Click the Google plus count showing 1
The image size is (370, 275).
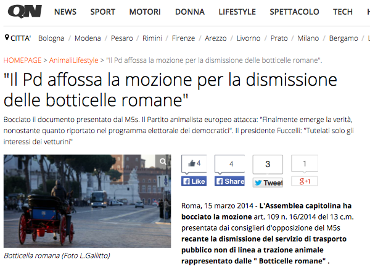305,163
